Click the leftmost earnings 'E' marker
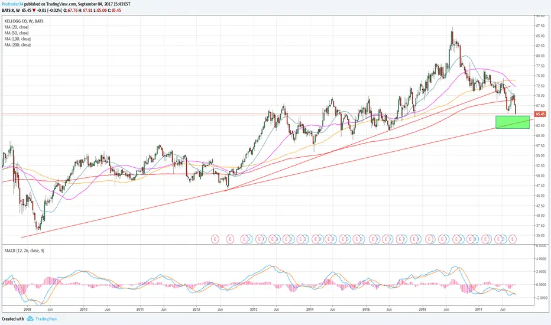The width and height of the screenshot is (551, 325). pyautogui.click(x=215, y=239)
